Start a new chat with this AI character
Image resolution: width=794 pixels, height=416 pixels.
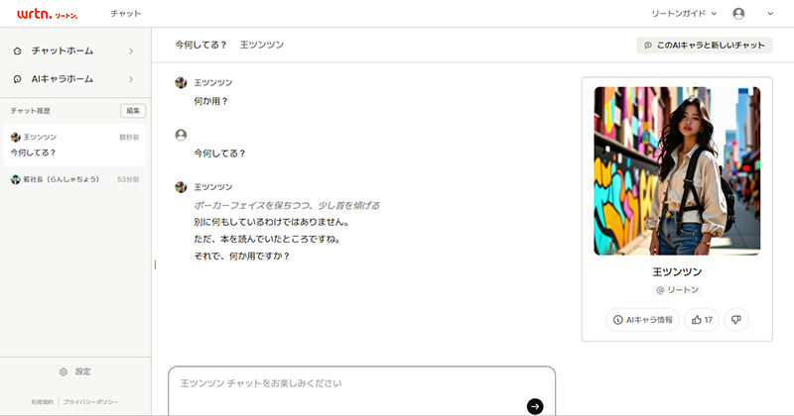click(x=705, y=45)
